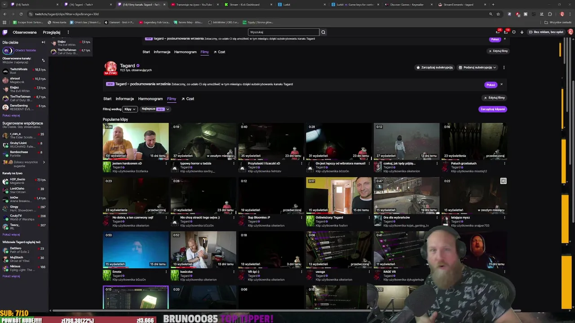Click the QR code icon on latająca mysz clip
The image size is (575, 323).
pyautogui.click(x=503, y=181)
